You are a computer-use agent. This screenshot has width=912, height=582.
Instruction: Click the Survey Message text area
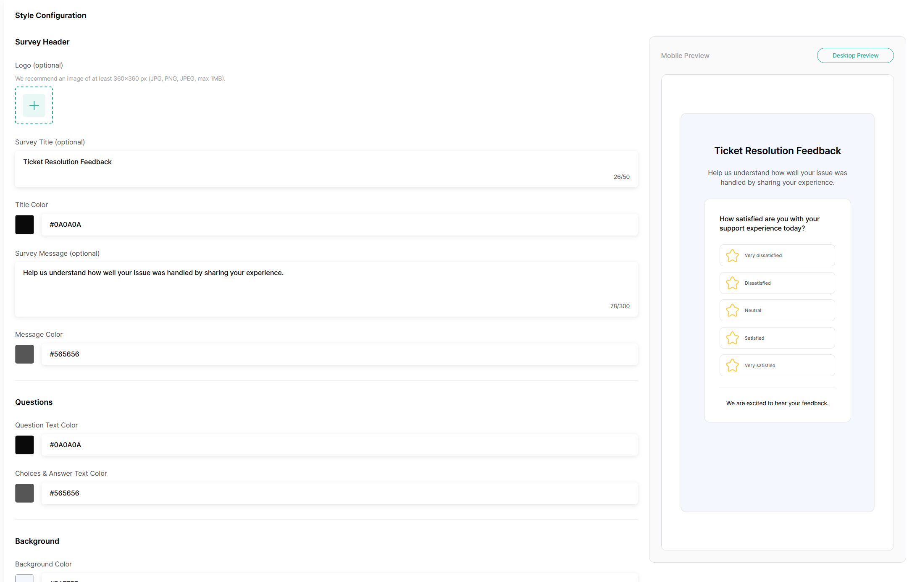[x=326, y=289]
